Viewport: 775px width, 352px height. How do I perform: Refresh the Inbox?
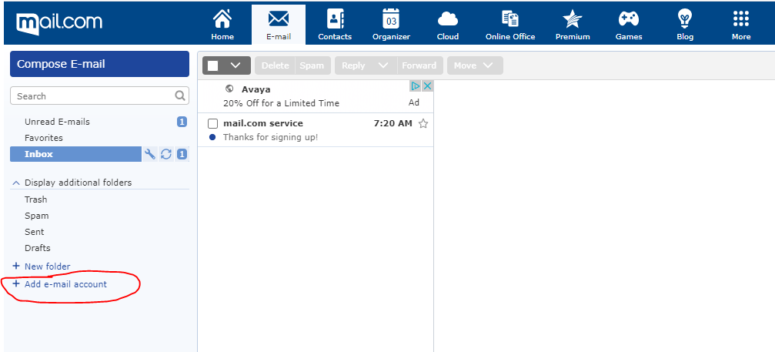tap(166, 154)
